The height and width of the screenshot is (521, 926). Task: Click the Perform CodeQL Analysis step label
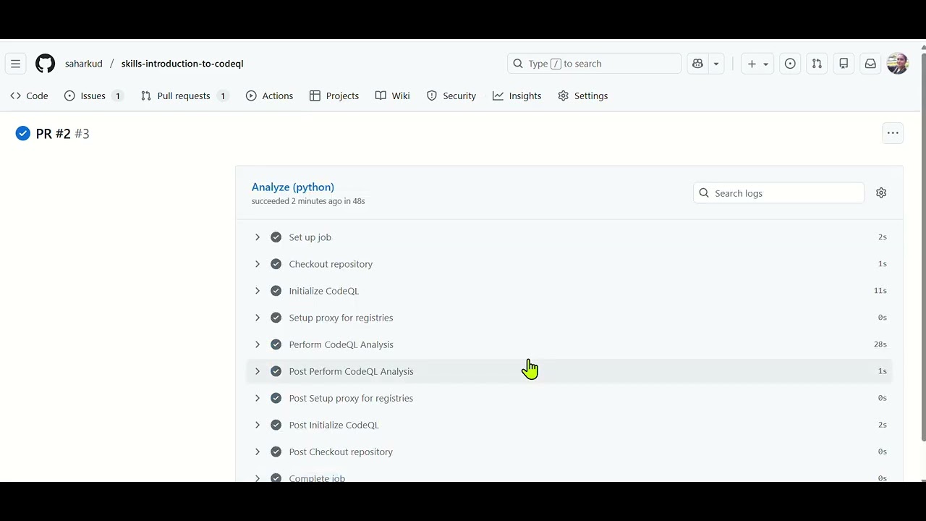click(341, 344)
